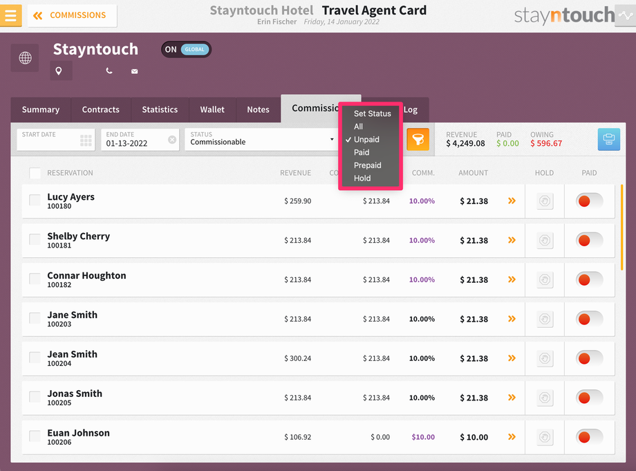Toggle the ON Global switch

[x=186, y=50]
